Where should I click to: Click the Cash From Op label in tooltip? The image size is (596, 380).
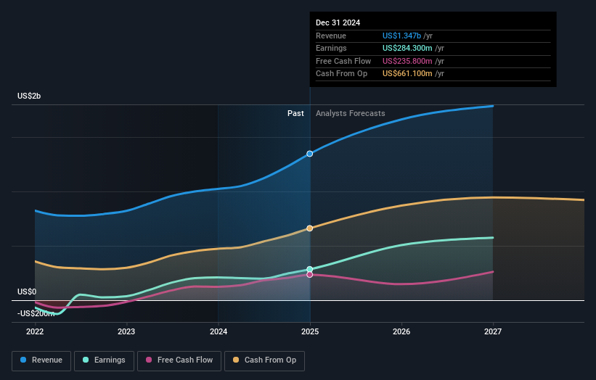pos(342,74)
